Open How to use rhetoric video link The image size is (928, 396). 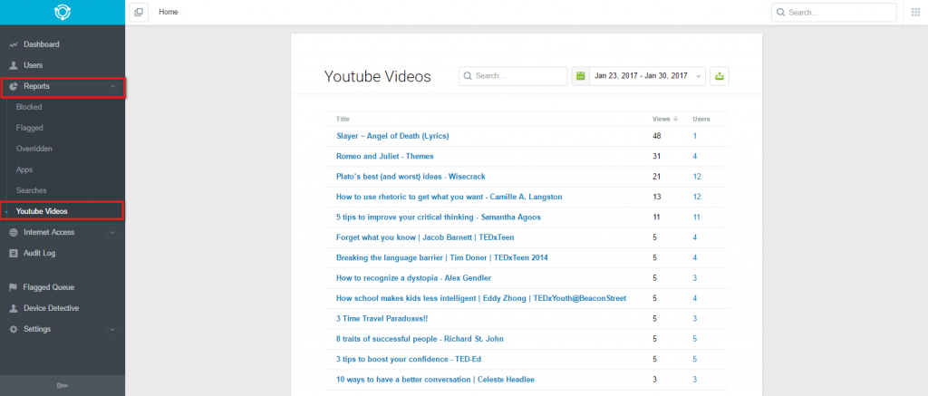pos(449,197)
